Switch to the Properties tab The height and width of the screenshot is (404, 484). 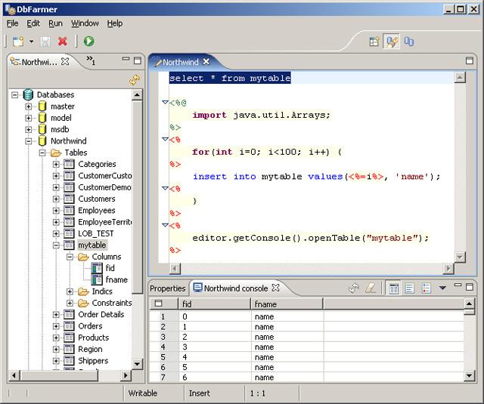[x=168, y=288]
